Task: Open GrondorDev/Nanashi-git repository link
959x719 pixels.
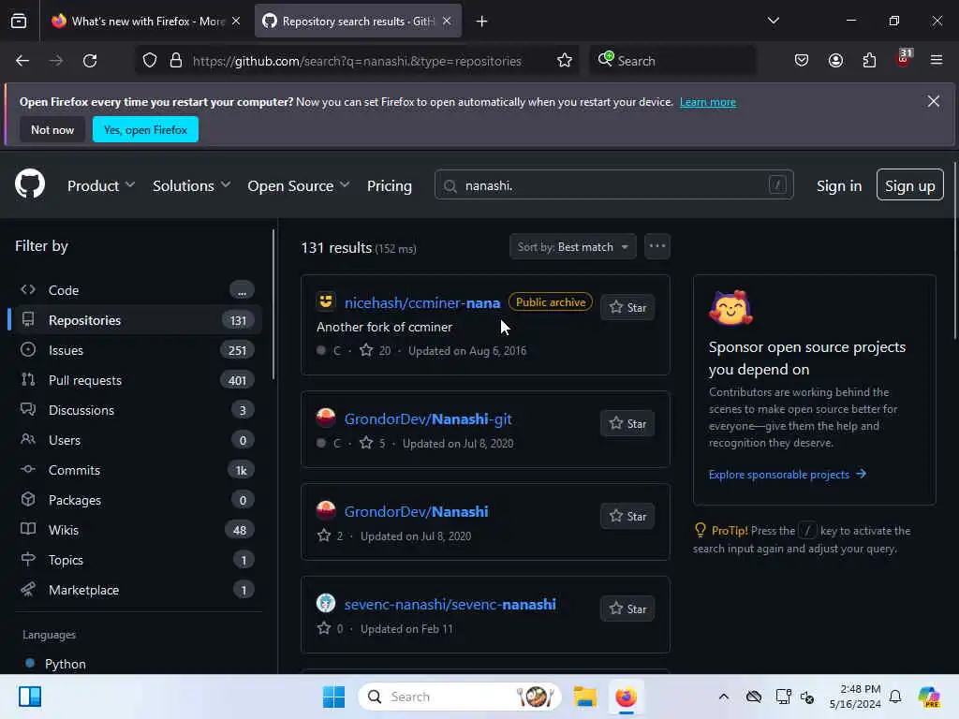Action: (x=428, y=418)
